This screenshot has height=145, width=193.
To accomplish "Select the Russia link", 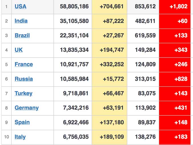I will [x=24, y=79].
